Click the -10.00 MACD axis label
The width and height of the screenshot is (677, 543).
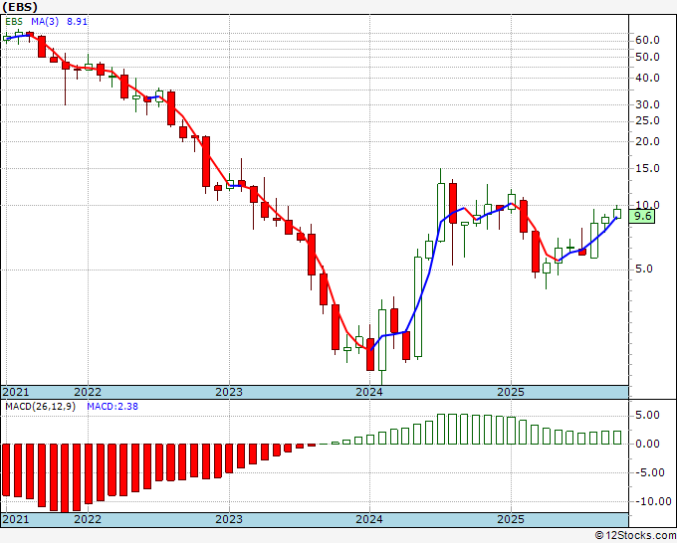(x=653, y=501)
